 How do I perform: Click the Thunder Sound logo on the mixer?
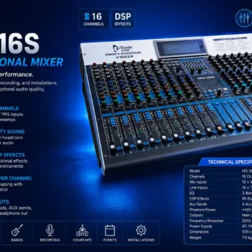pyautogui.click(x=123, y=48)
